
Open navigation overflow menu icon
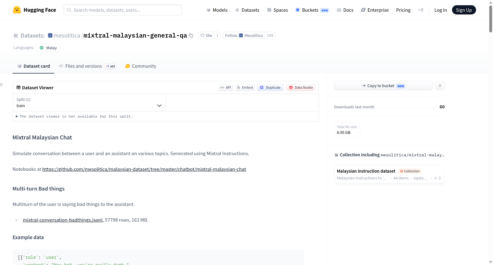pyautogui.click(x=421, y=10)
